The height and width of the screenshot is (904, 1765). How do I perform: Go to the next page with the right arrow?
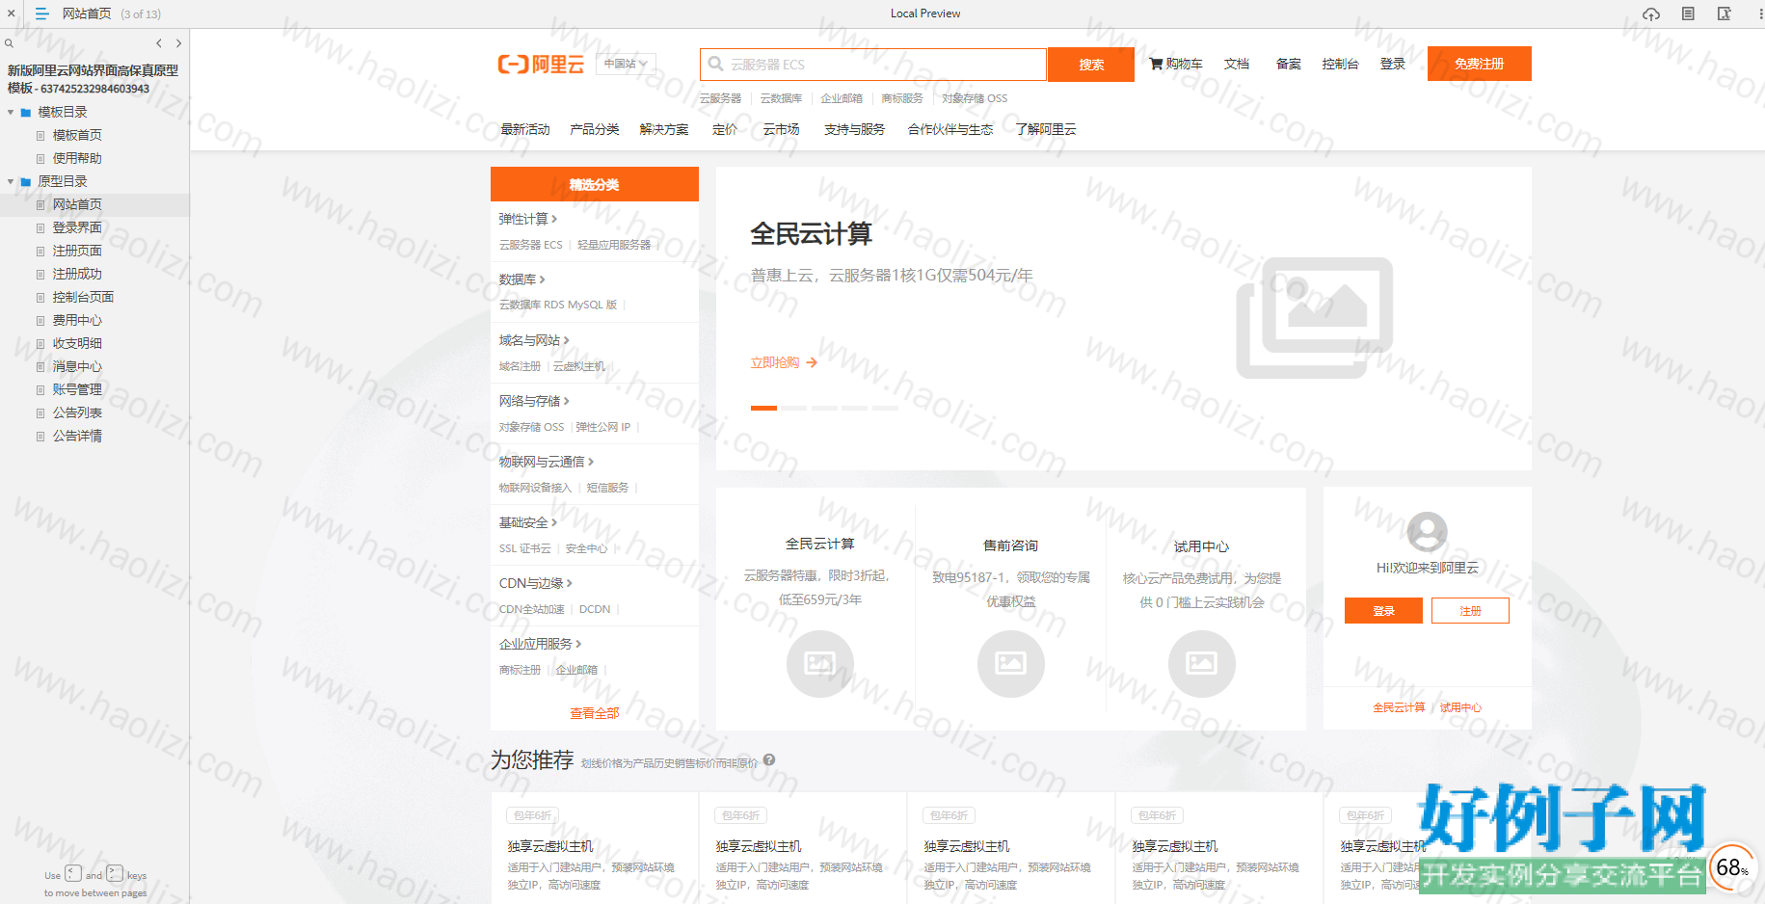pos(178,43)
